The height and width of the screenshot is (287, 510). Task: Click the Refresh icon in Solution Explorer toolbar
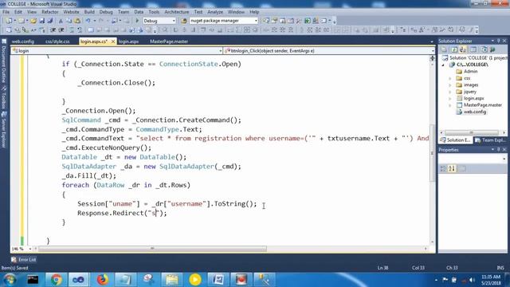pos(454,49)
